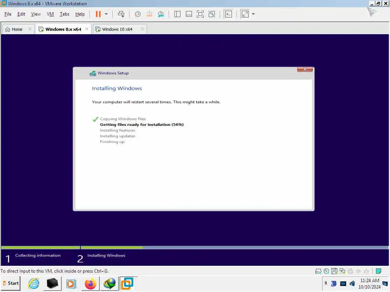
Task: Click the Installing Windows progress bar
Action: (x=234, y=248)
